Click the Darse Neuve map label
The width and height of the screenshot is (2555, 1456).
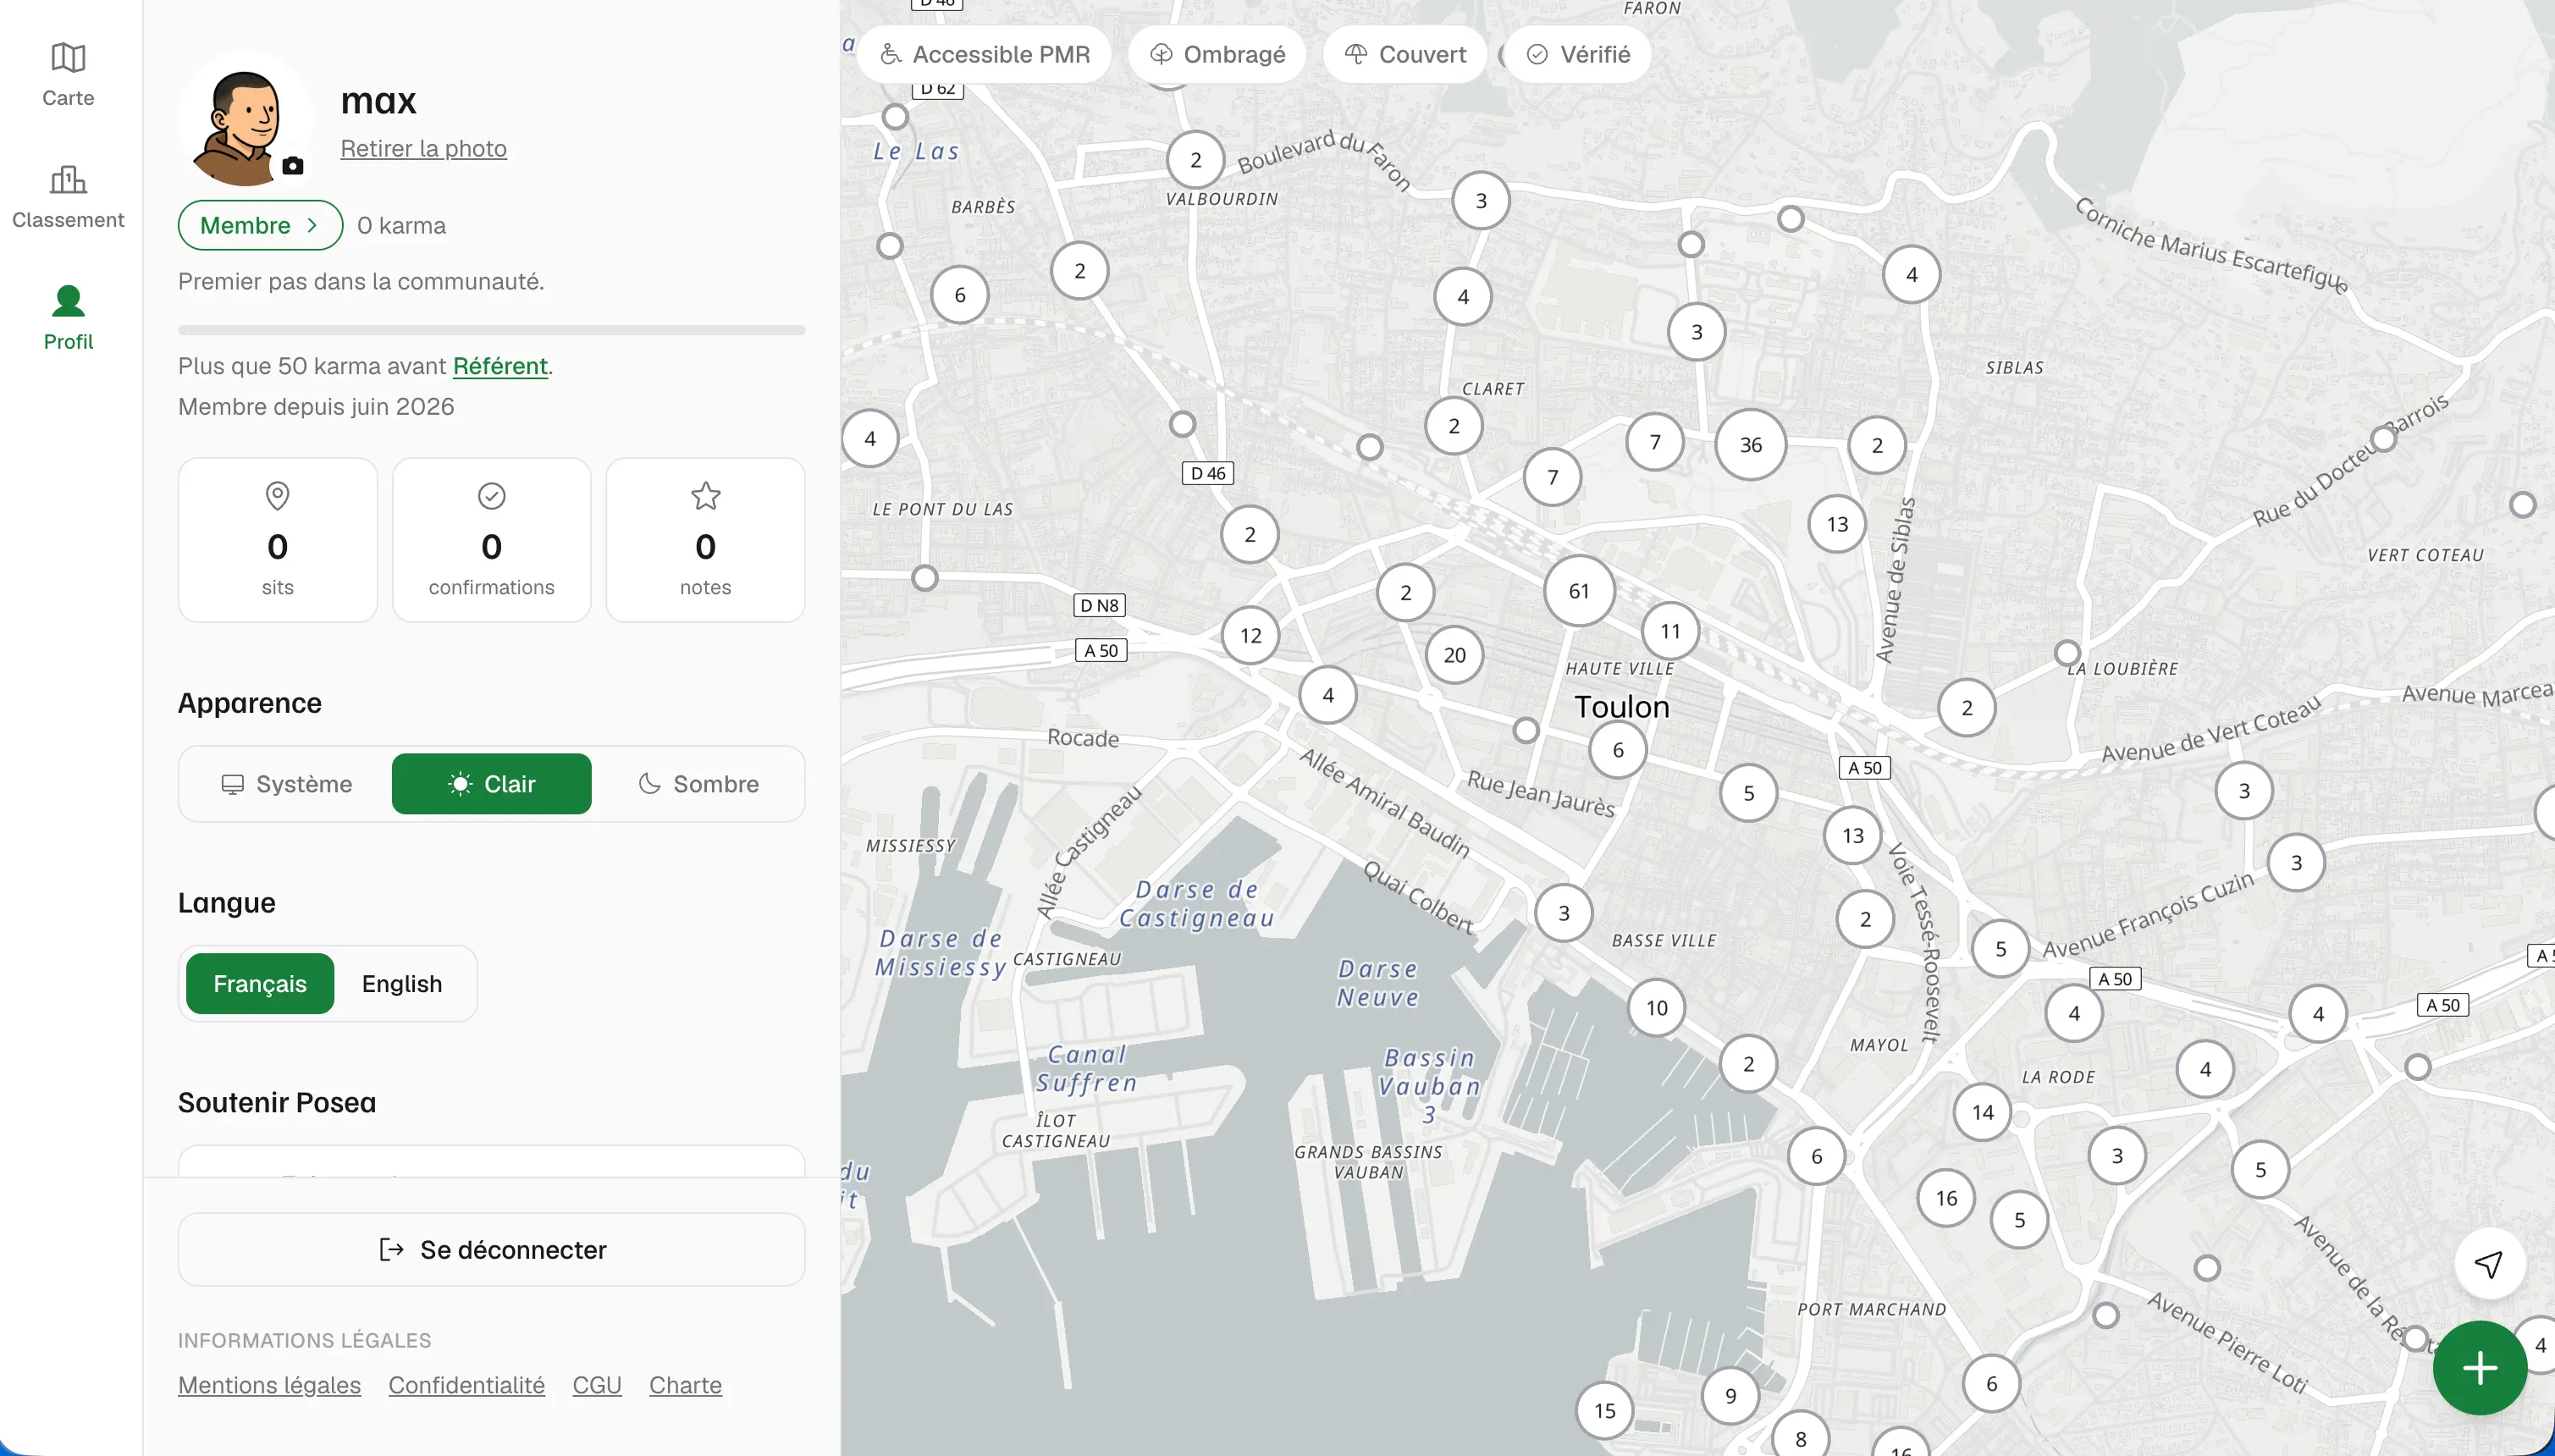[x=1378, y=983]
